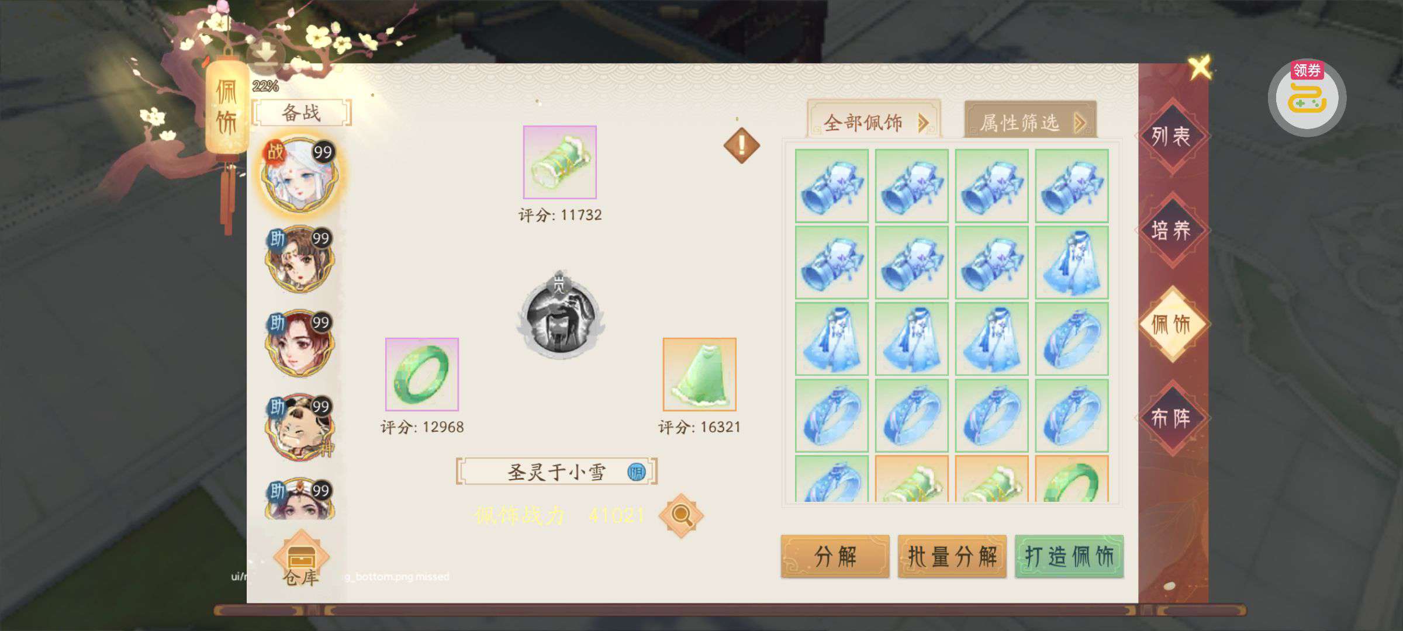The width and height of the screenshot is (1403, 631).
Task: Click the magnifier icon beside 佩饰战力
Action: pos(680,515)
